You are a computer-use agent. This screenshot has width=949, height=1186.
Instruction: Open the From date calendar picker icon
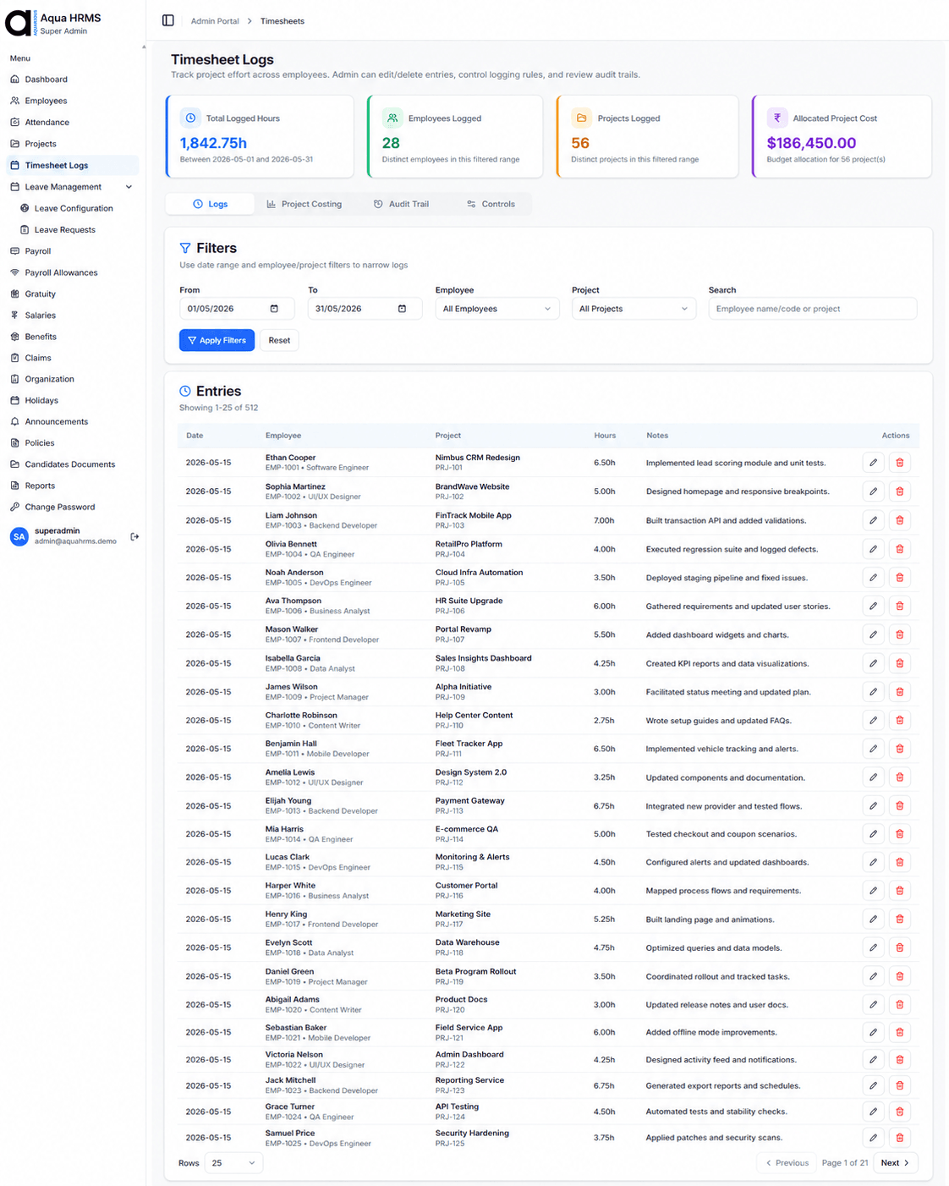(x=274, y=309)
